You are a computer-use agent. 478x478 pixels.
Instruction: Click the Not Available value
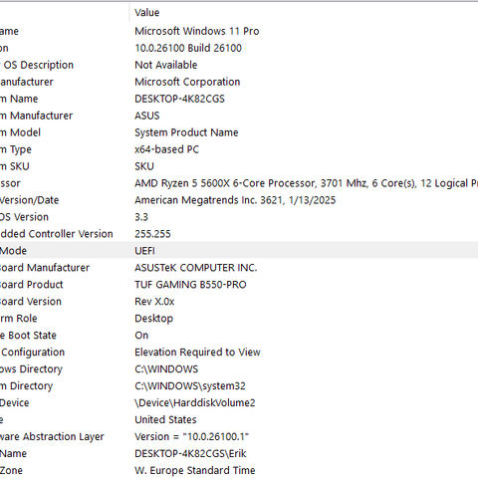tap(166, 65)
